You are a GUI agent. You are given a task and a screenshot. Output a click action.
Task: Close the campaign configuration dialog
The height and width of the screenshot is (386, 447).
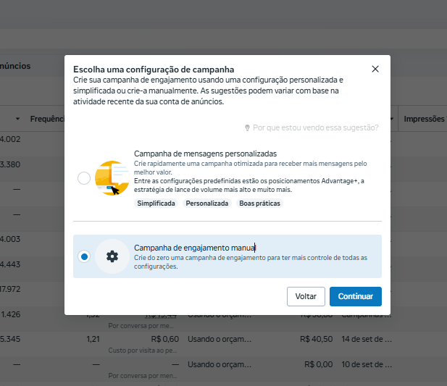375,69
